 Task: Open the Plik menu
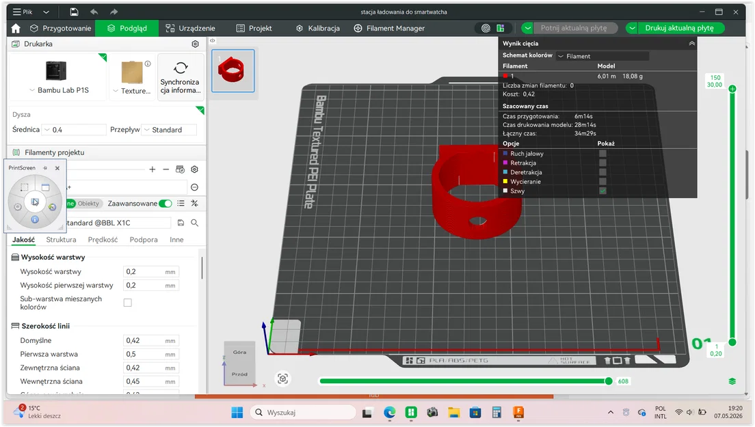click(22, 12)
